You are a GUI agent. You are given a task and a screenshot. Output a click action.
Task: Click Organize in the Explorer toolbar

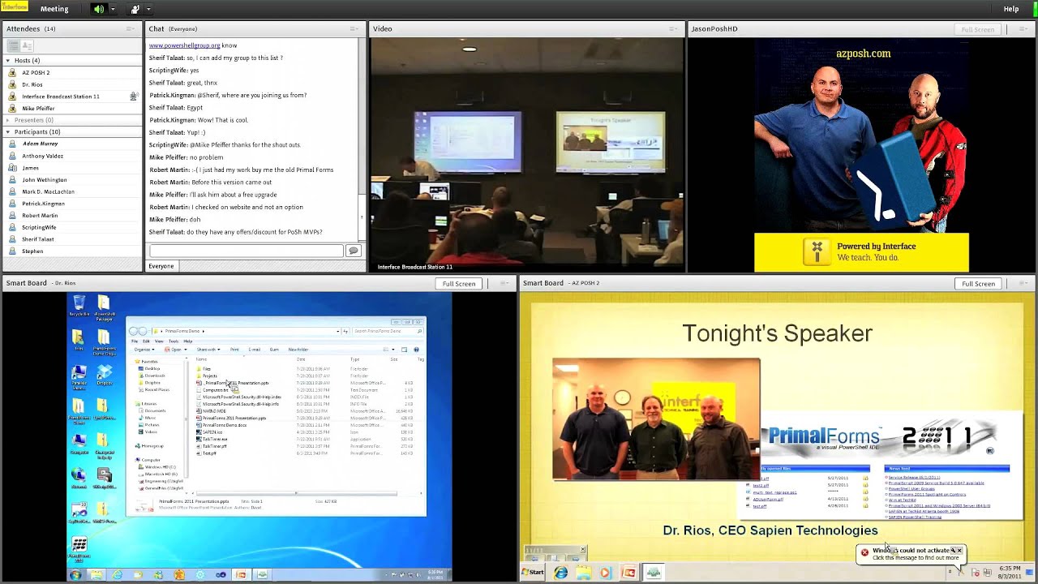pos(144,350)
